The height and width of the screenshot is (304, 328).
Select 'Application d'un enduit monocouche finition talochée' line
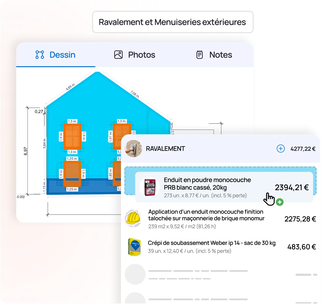(x=206, y=215)
